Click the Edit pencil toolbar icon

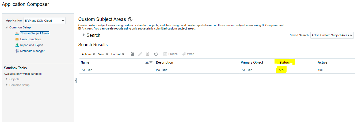click(x=140, y=54)
